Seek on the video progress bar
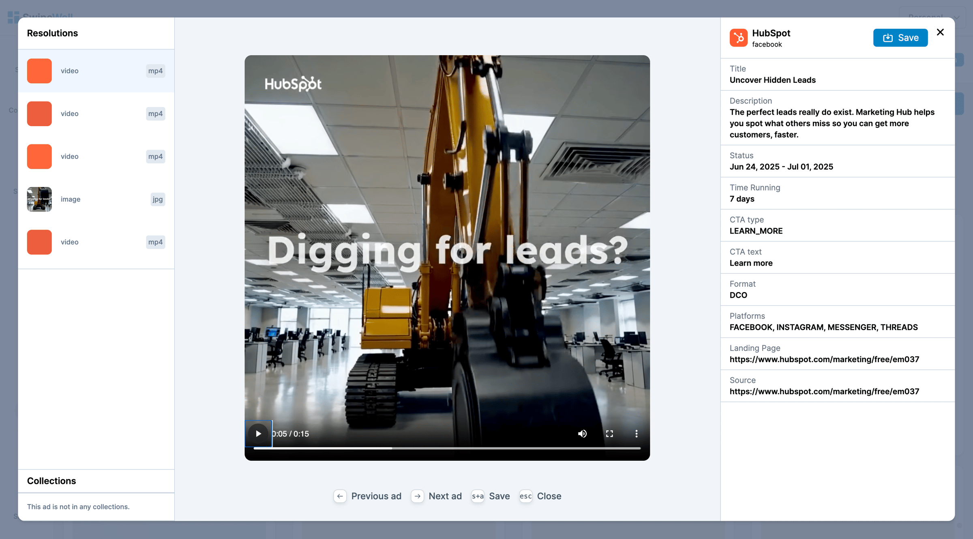Viewport: 973px width, 539px height. pos(486,448)
